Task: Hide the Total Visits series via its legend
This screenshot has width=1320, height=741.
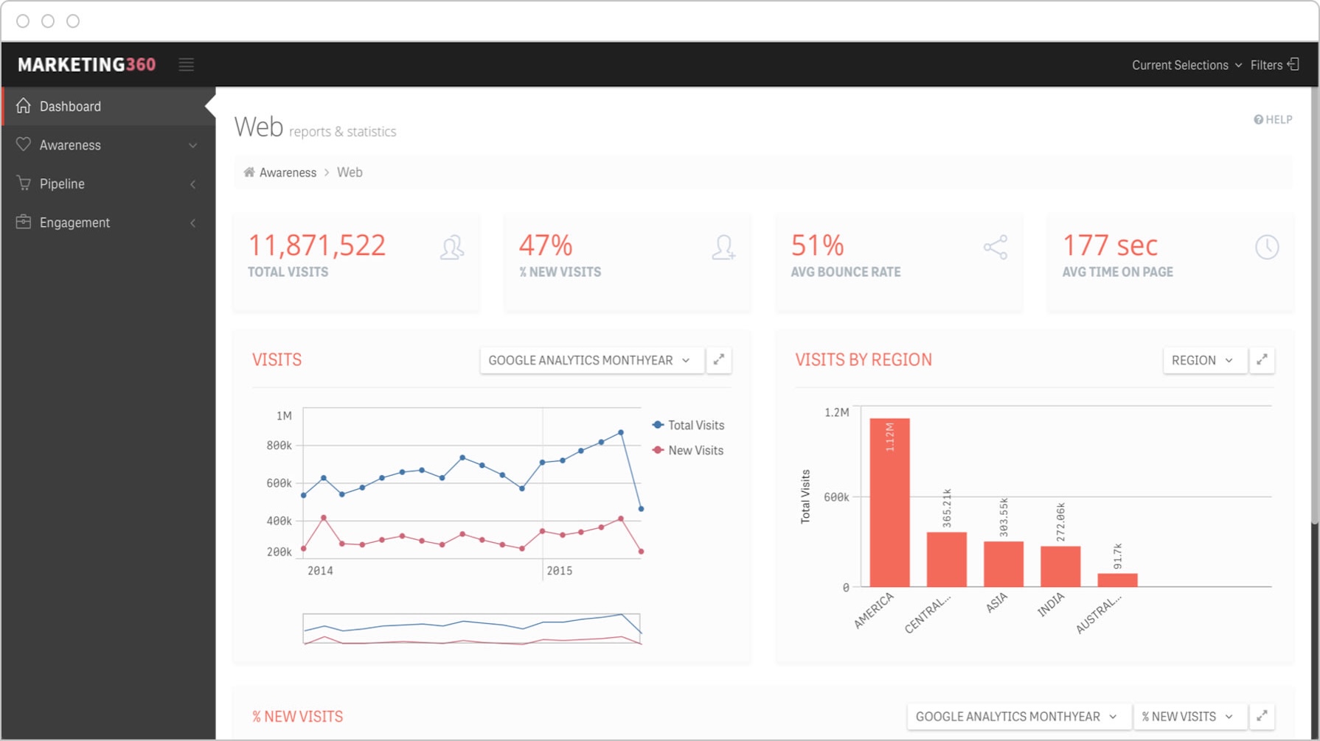Action: [x=689, y=425]
